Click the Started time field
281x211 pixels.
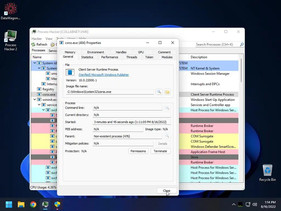coord(131,122)
